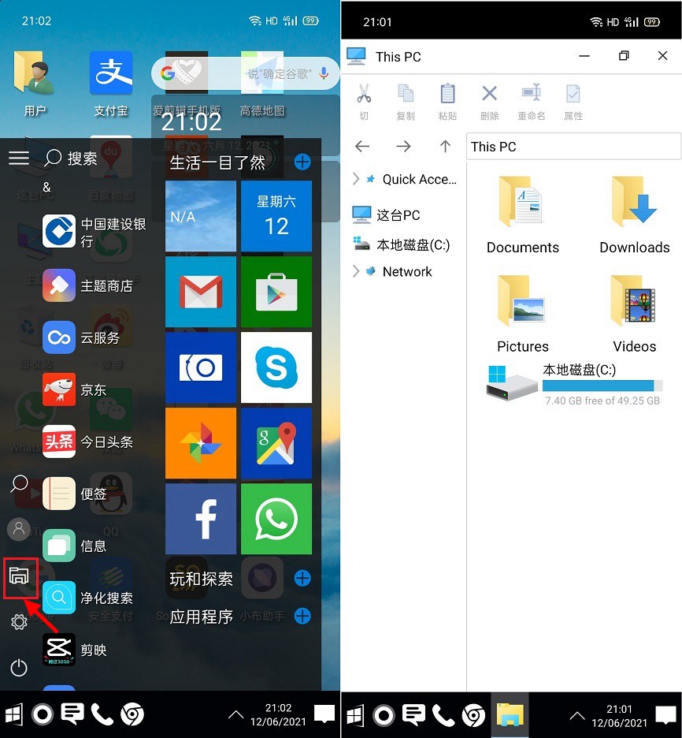
Task: Click the Properties (属性) toolbar icon
Action: click(x=573, y=102)
